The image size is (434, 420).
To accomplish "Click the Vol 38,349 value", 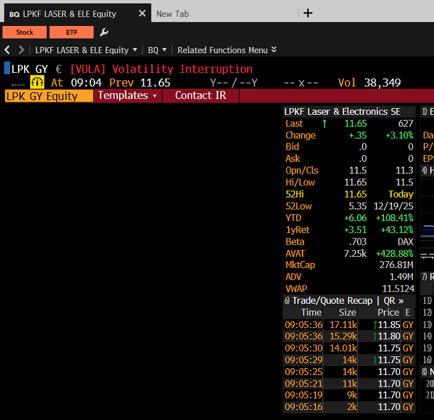I will coord(382,83).
